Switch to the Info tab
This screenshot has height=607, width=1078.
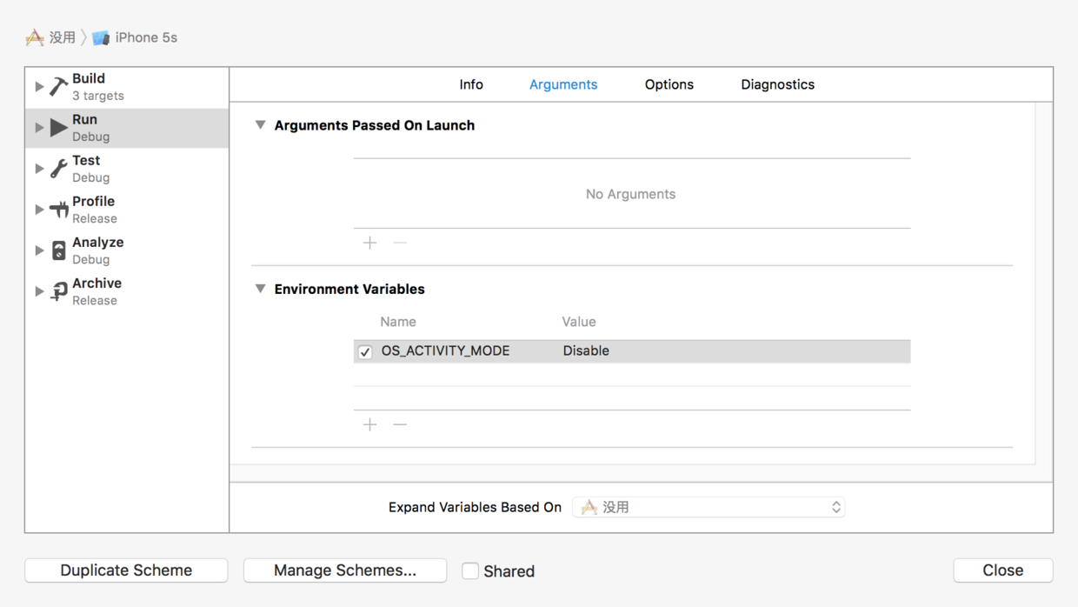(471, 84)
